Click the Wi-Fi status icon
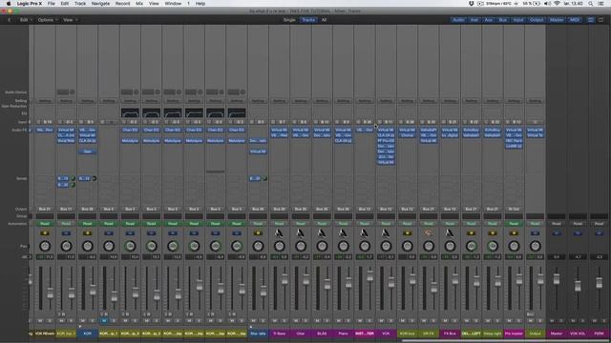The width and height of the screenshot is (611, 343). point(558,4)
